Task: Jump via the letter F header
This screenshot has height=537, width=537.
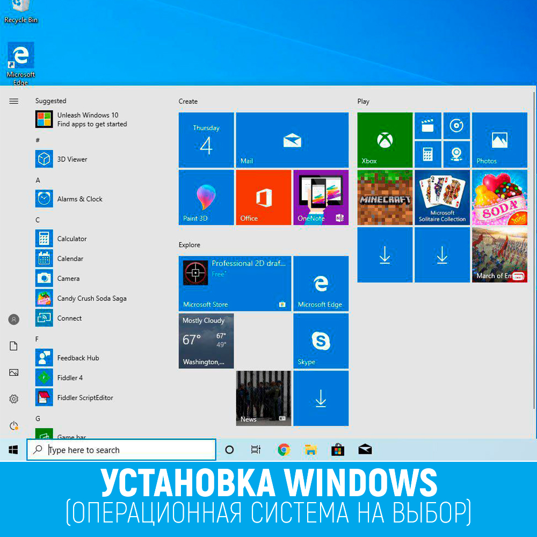Action: 37,339
